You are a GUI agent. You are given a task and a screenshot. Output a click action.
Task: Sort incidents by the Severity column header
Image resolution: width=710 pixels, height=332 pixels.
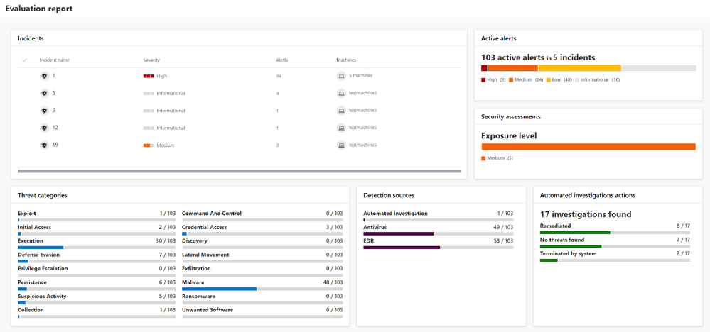151,60
